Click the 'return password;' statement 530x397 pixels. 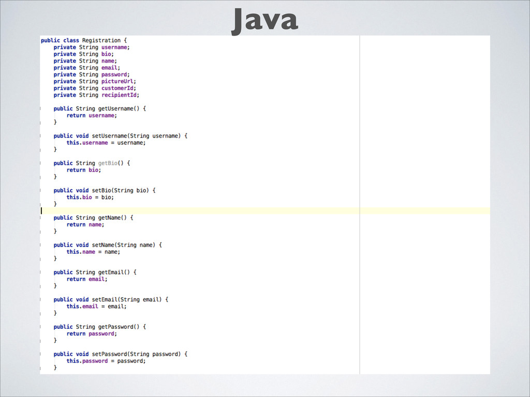coord(92,334)
